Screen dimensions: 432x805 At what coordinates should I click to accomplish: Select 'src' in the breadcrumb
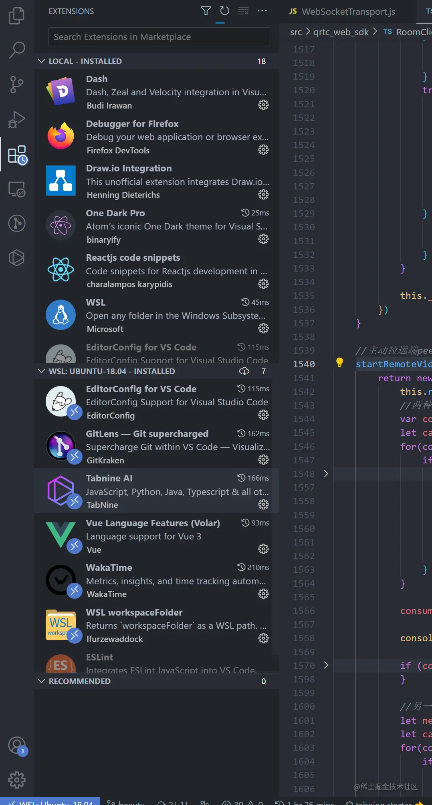click(296, 32)
